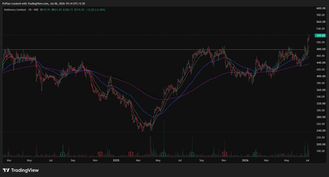Screen dimensions: 329x177
Task: Click red earnings marker between 2025 and Mar
Action: pyautogui.click(x=131, y=154)
